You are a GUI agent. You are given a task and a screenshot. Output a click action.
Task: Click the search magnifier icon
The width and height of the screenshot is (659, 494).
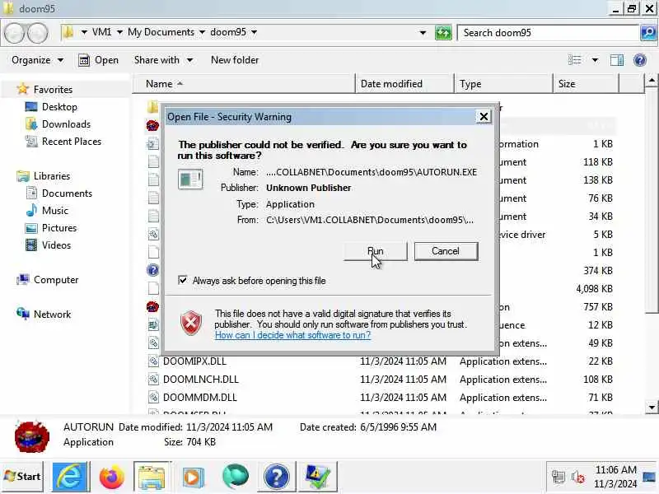pyautogui.click(x=649, y=32)
